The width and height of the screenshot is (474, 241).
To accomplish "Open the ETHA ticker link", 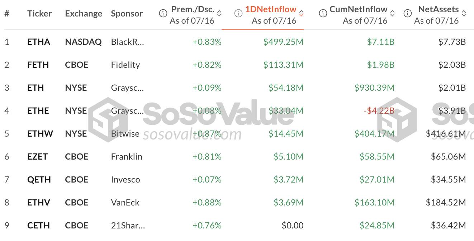I will pos(39,42).
